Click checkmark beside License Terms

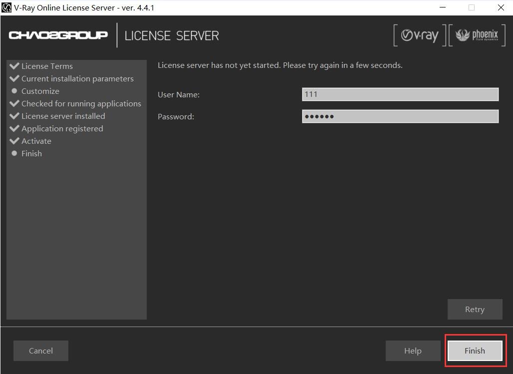point(14,66)
